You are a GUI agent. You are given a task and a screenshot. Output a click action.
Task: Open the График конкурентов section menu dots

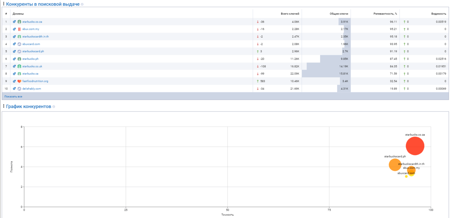4,106
